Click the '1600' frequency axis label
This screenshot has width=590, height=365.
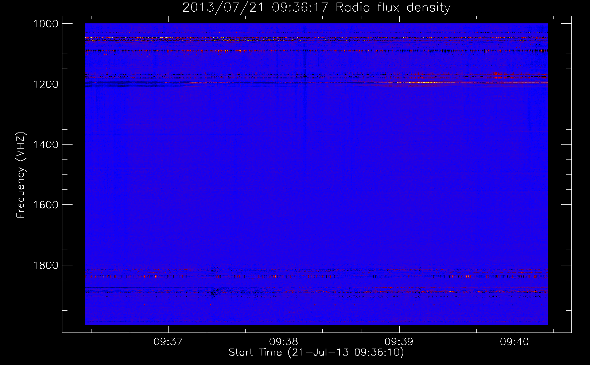point(46,205)
